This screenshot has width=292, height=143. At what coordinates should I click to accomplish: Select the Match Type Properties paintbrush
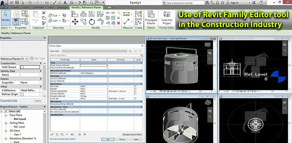coord(44,23)
